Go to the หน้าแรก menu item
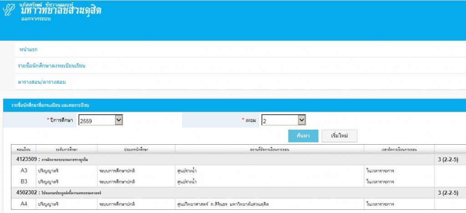The height and width of the screenshot is (213, 466). point(28,49)
